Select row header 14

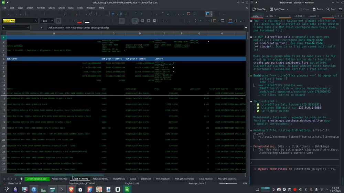3,93
